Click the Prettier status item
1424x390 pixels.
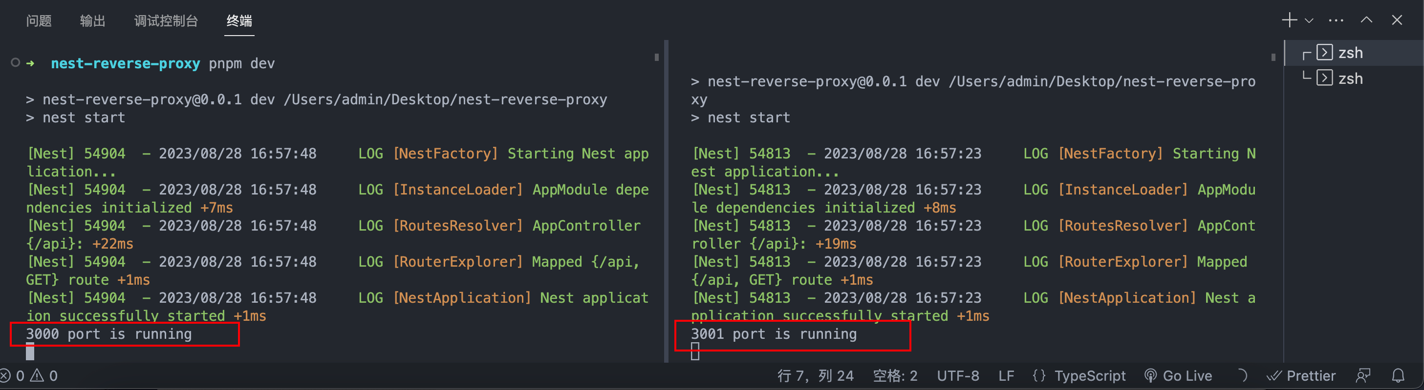1301,376
